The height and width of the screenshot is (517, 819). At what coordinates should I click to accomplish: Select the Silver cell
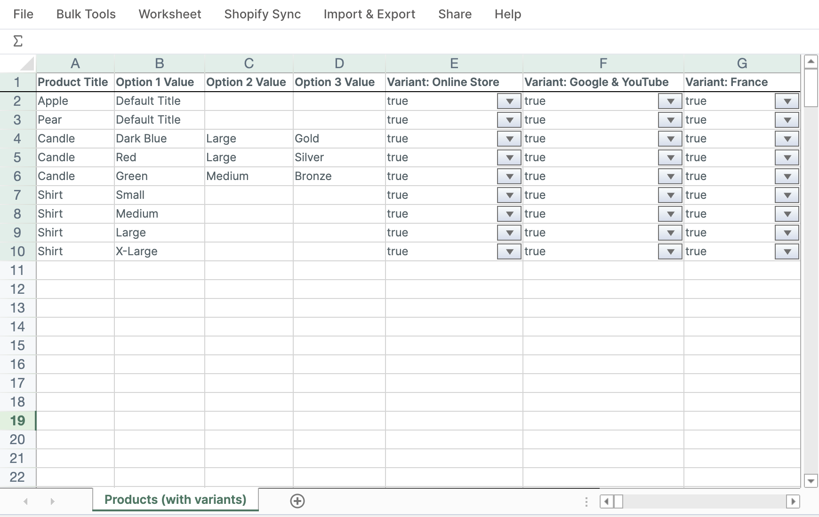(339, 157)
